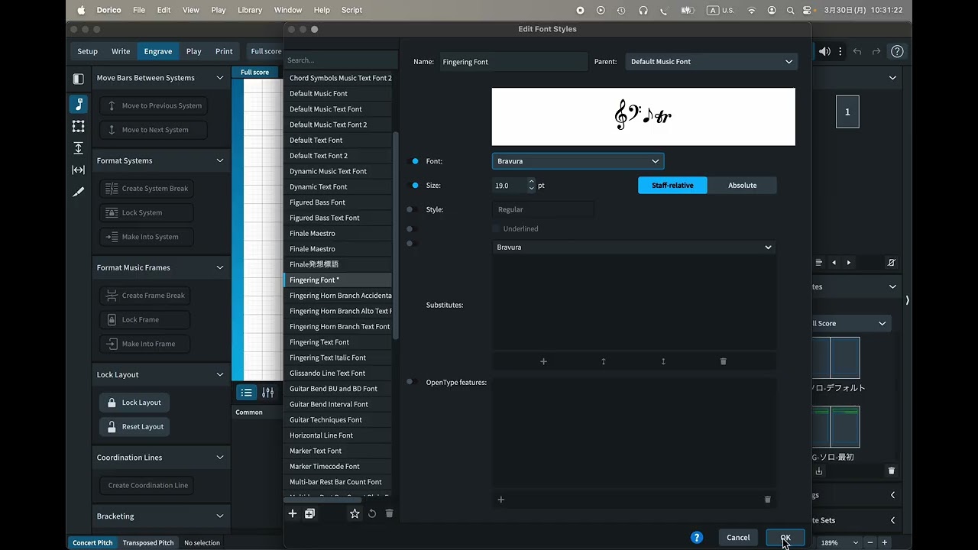978x550 pixels.
Task: Switch to Write mode tab
Action: [121, 51]
